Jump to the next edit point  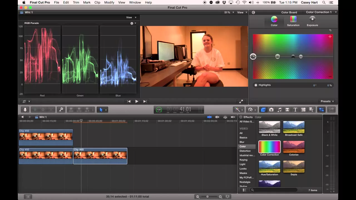pyautogui.click(x=145, y=101)
